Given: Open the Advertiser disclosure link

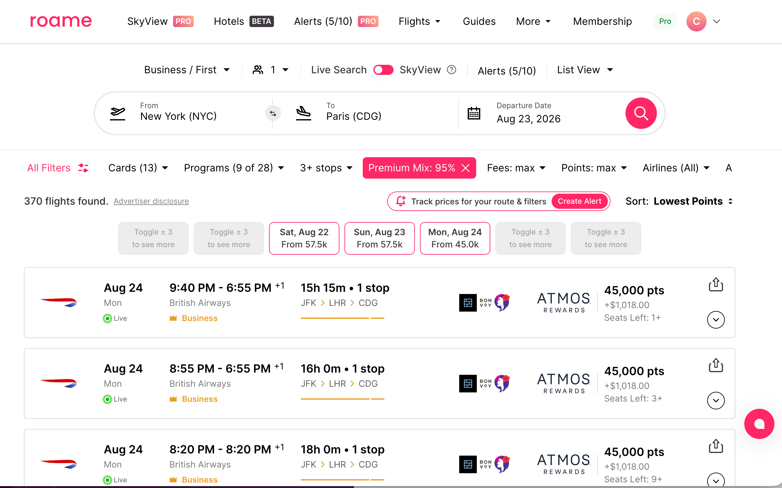Looking at the screenshot, I should [151, 201].
